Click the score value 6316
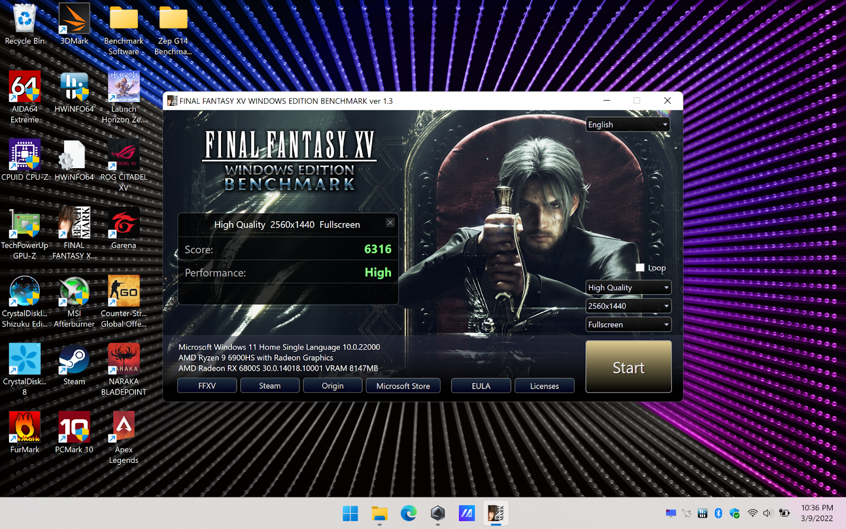Image resolution: width=846 pixels, height=529 pixels. 378,249
